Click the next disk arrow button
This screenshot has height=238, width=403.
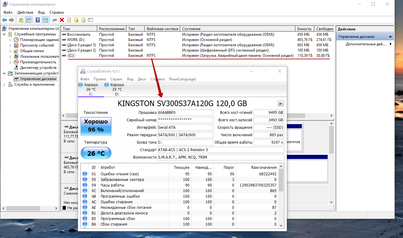point(281,103)
